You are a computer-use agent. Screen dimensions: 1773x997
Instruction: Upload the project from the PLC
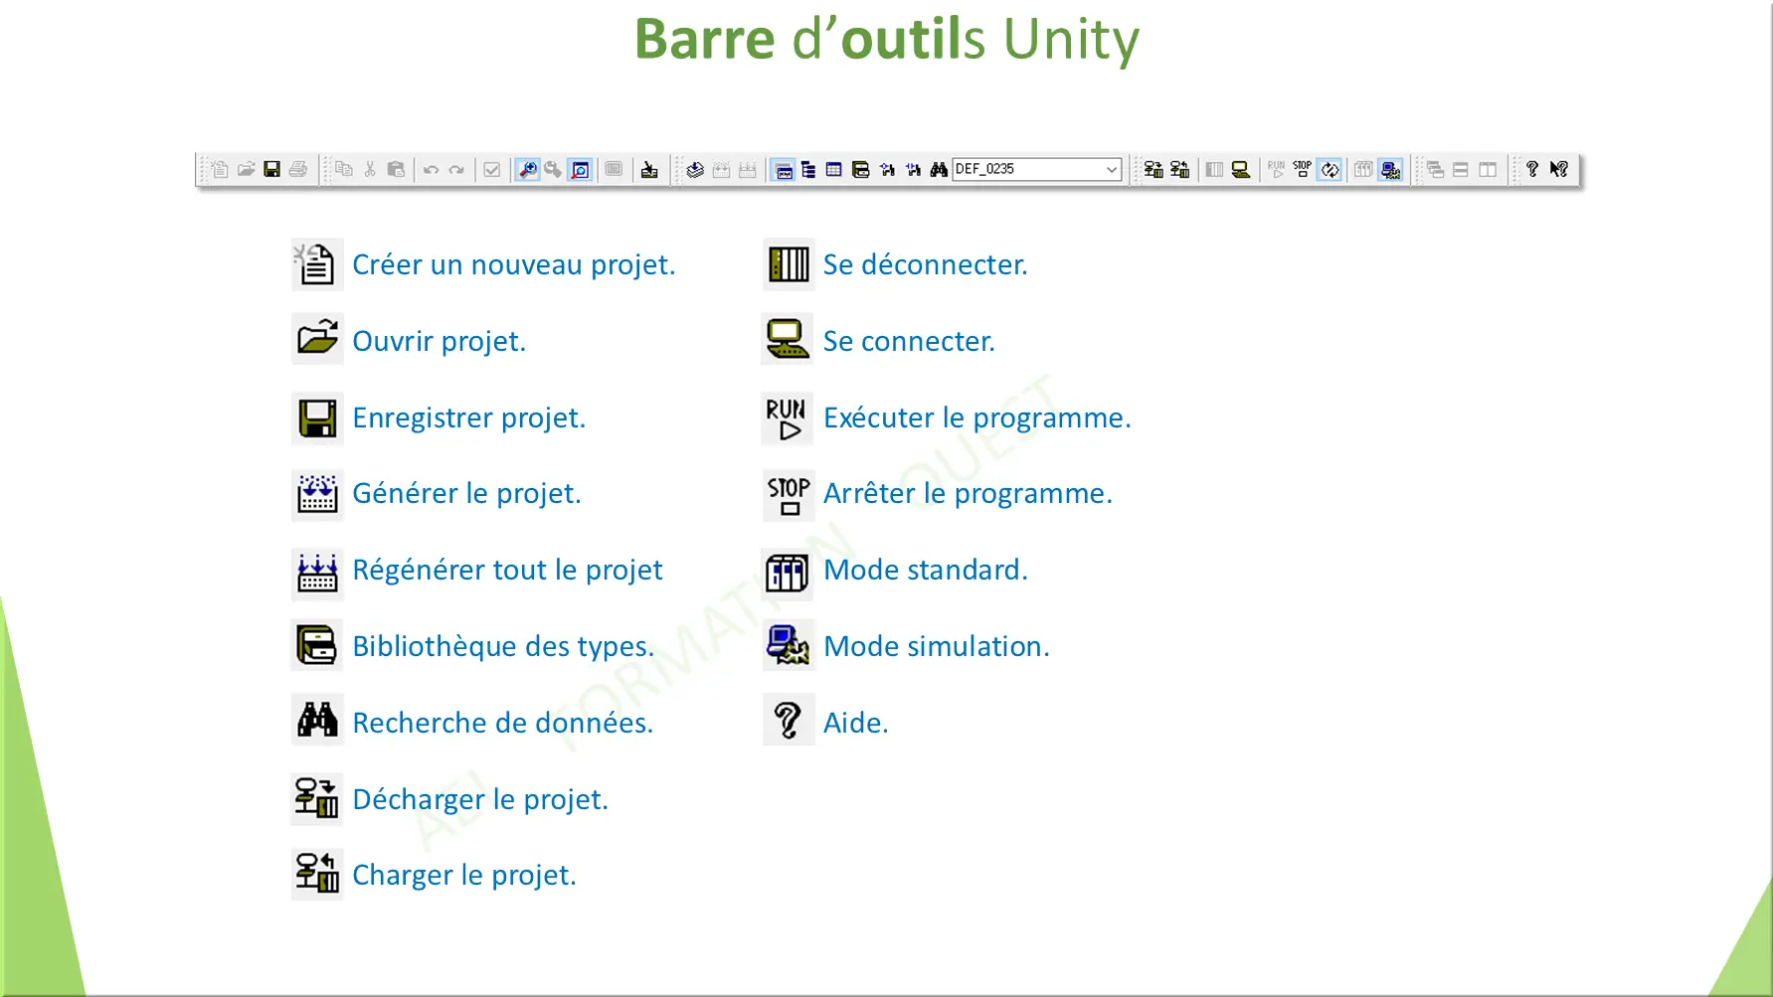click(x=1181, y=169)
